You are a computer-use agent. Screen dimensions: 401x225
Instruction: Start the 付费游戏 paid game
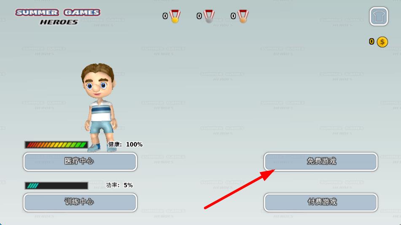pos(321,202)
